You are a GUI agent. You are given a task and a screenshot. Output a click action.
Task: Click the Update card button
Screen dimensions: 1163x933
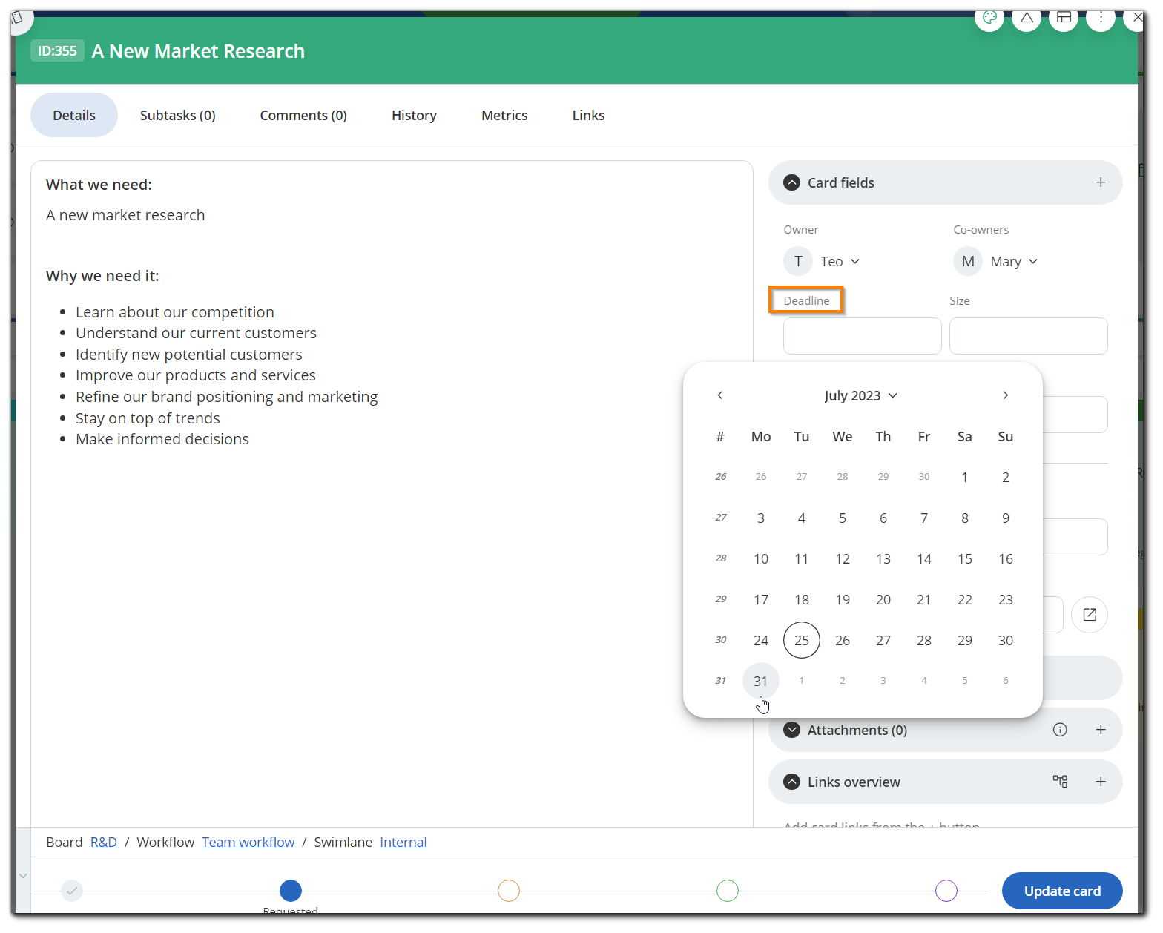pos(1062,891)
